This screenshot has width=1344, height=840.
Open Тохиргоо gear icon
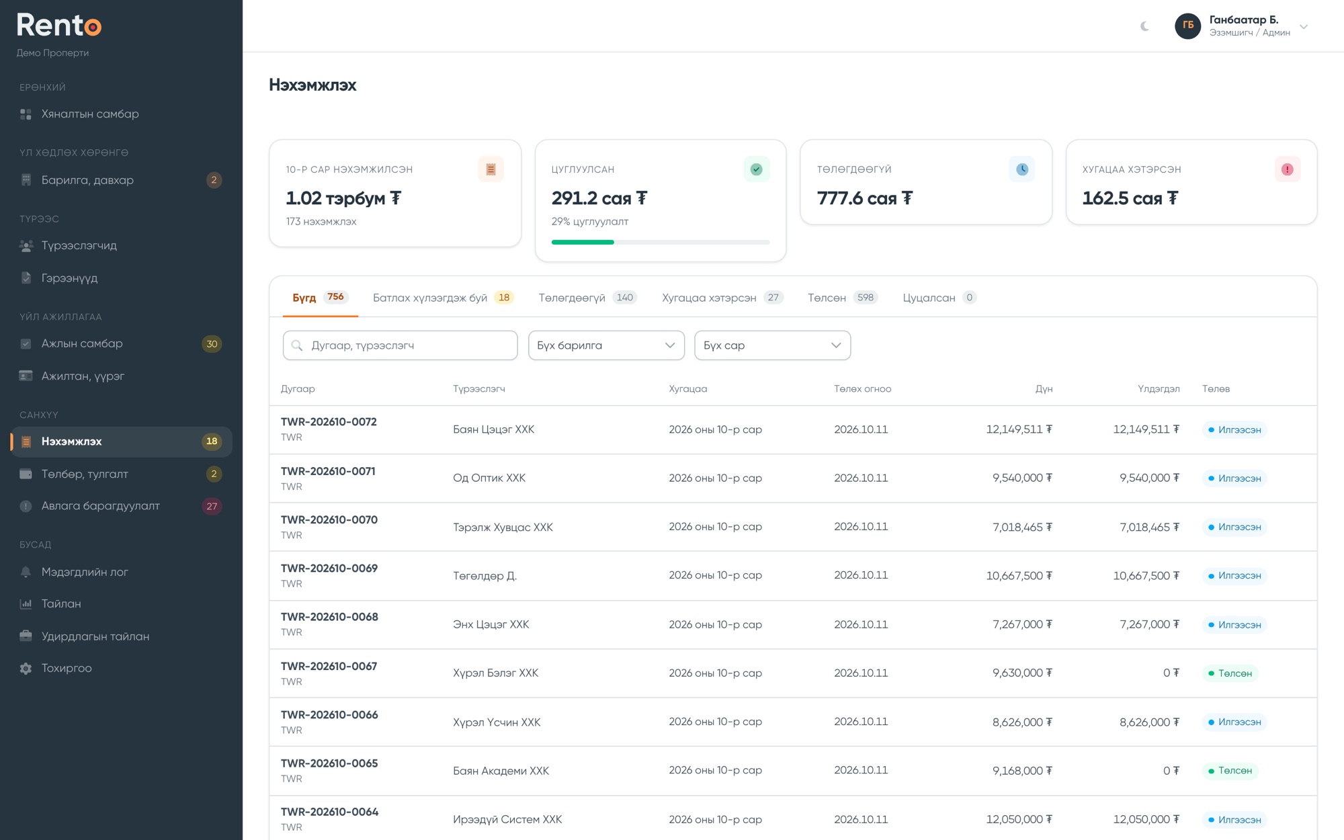(26, 669)
